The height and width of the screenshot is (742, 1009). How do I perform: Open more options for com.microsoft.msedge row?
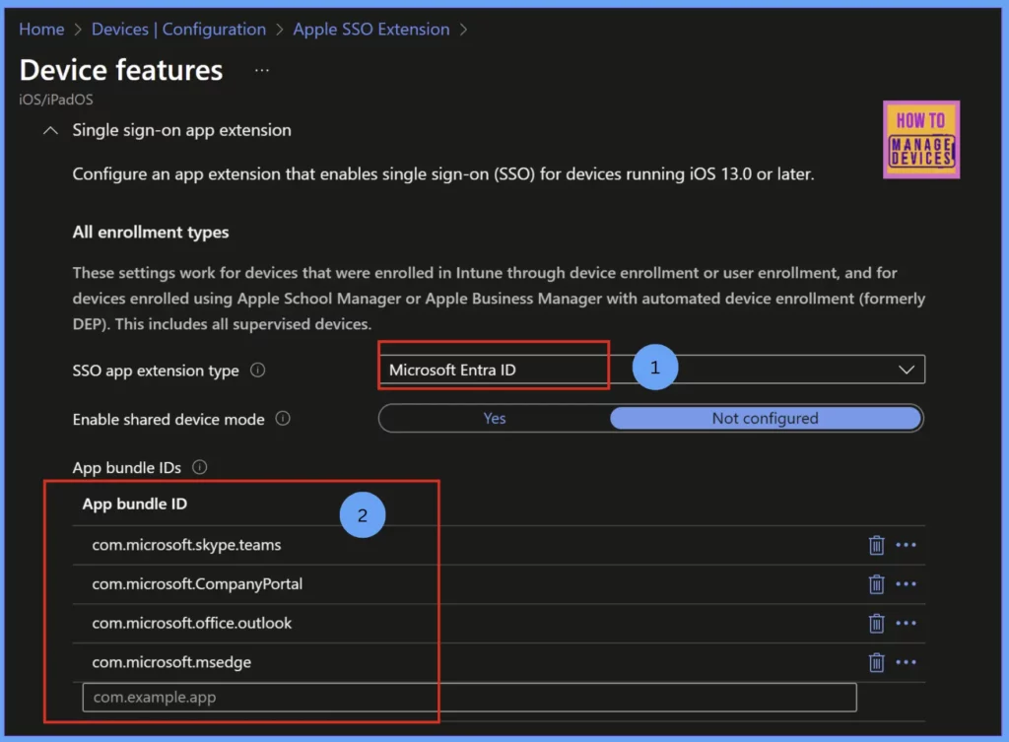click(x=906, y=662)
